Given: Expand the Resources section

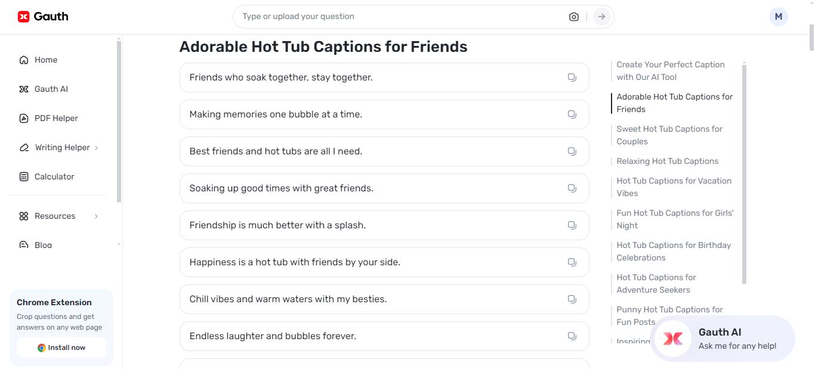Looking at the screenshot, I should (x=96, y=216).
